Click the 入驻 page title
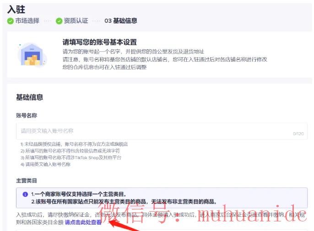Viewport: 314px width, 231px height. [x=16, y=10]
